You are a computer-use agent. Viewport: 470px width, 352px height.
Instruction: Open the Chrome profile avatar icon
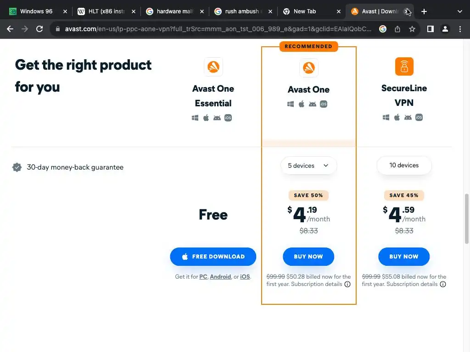coord(445,29)
